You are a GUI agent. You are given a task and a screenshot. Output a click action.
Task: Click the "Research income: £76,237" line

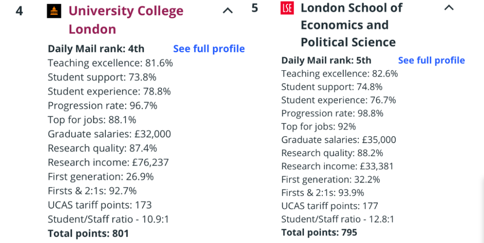click(108, 162)
